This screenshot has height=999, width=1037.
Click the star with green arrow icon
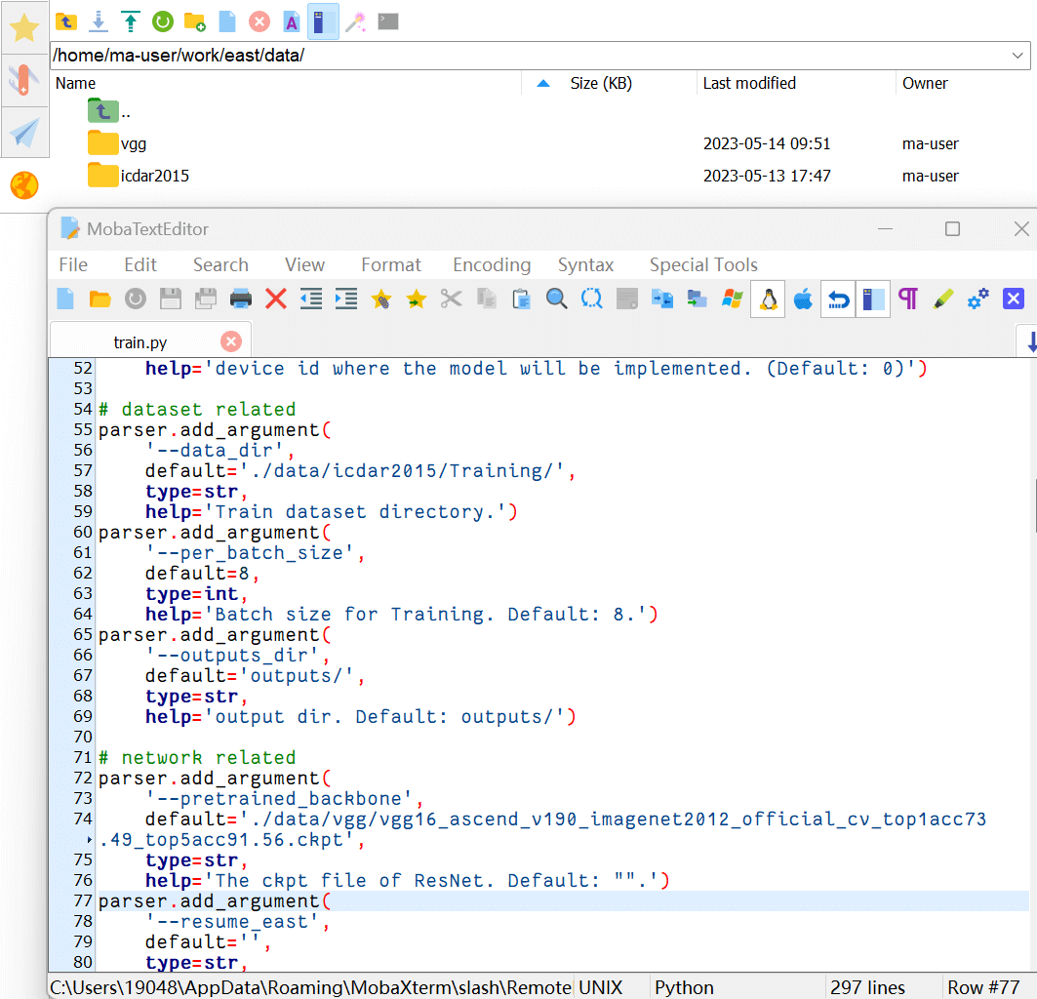click(416, 300)
